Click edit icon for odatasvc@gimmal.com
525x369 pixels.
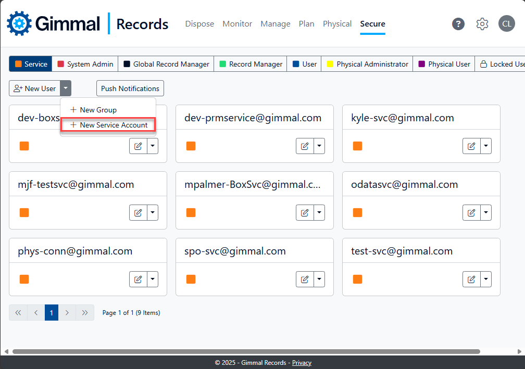[471, 213]
